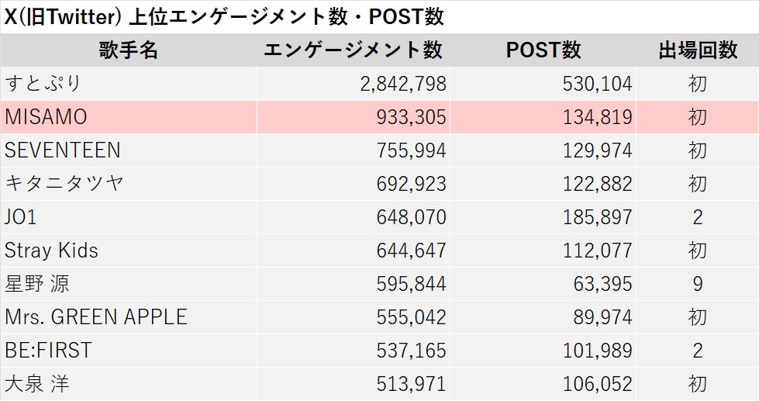Viewport: 759px width, 401px height.
Task: Click the 63,395 POST count cell
Action: [603, 284]
